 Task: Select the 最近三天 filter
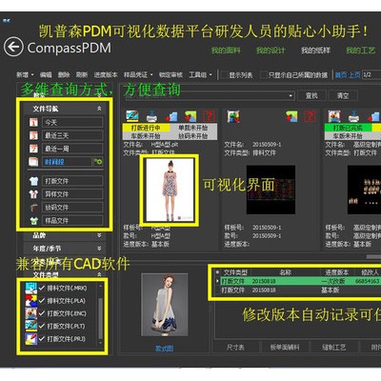[72, 135]
